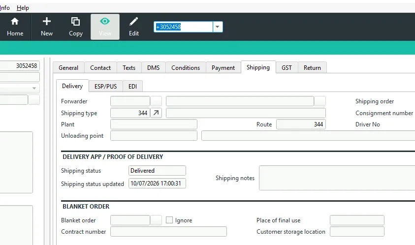Open the ESP/PUS sub-tab
The height and width of the screenshot is (245, 415).
[x=106, y=86]
